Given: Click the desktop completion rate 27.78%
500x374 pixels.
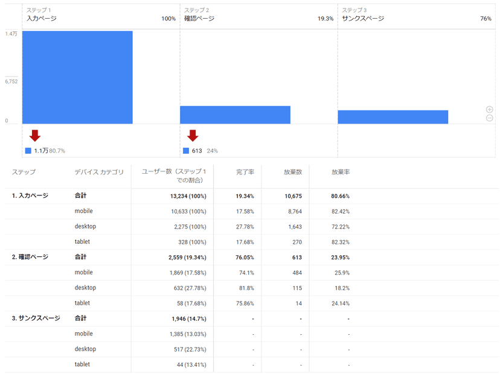Looking at the screenshot, I should pos(245,227).
